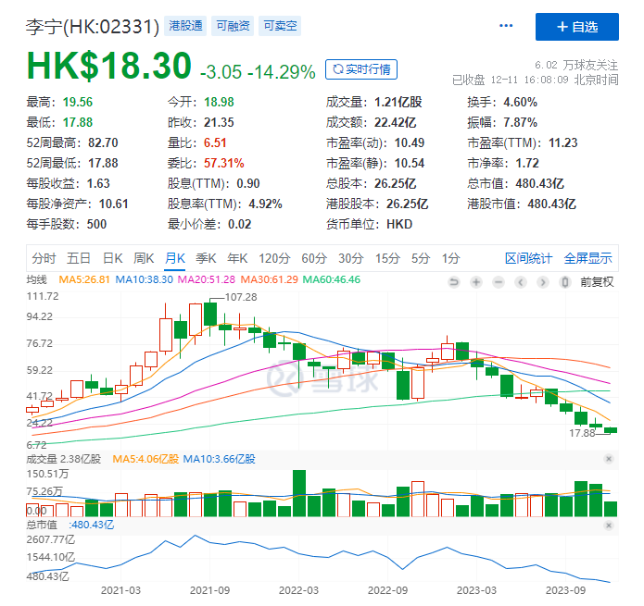
Task: Select the 月K chart tab
Action: click(x=175, y=258)
